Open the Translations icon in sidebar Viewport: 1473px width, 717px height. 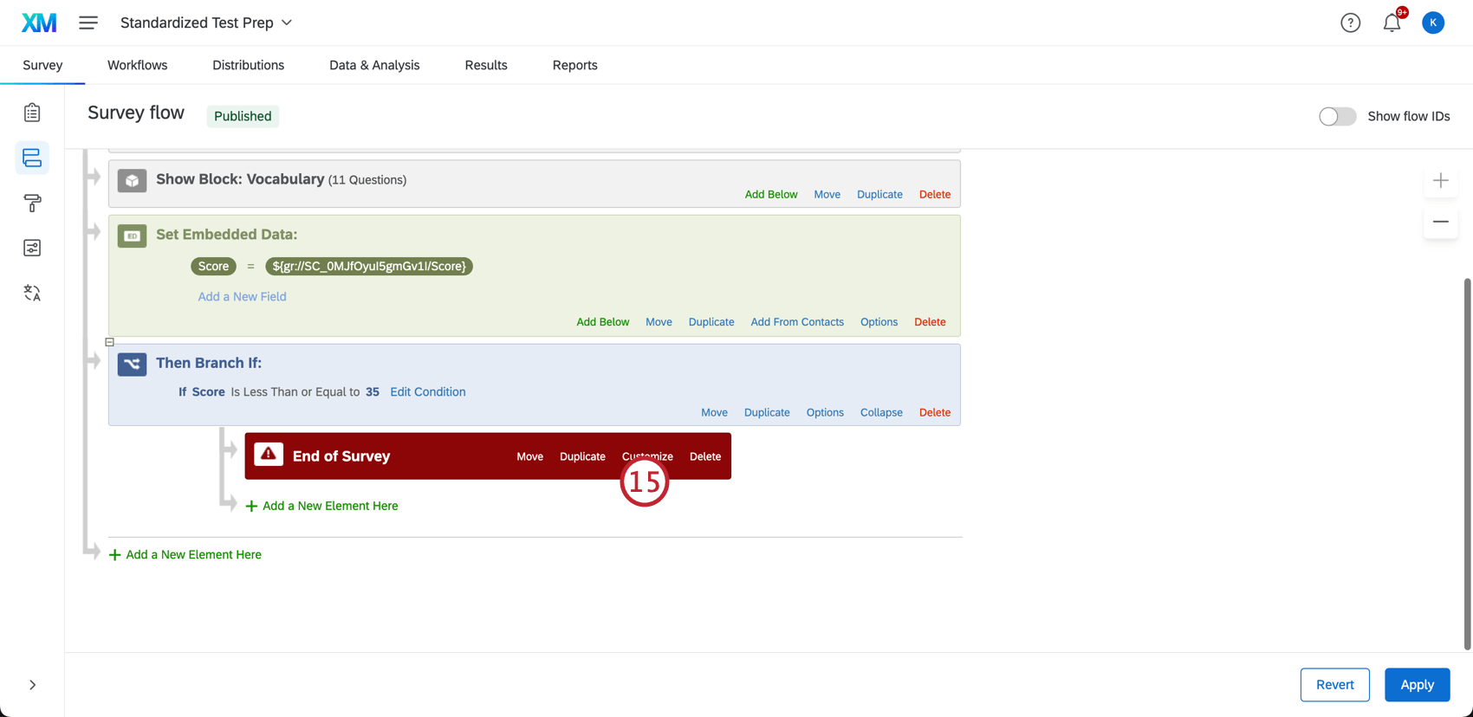[x=32, y=293]
